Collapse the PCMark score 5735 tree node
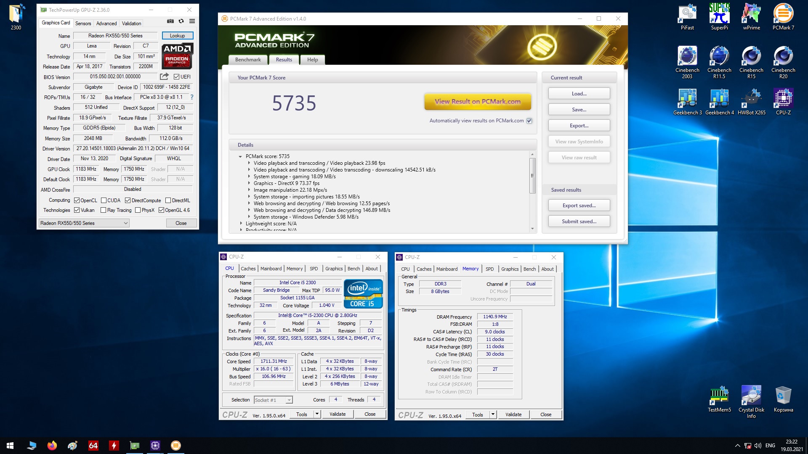Viewport: 808px width, 454px height. coord(241,156)
